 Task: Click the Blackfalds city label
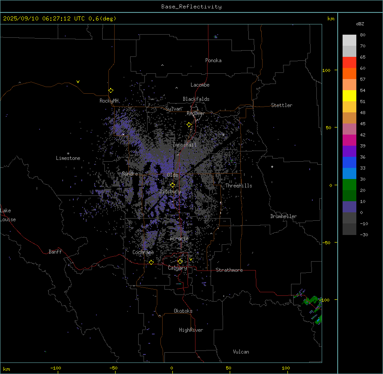[x=196, y=99]
